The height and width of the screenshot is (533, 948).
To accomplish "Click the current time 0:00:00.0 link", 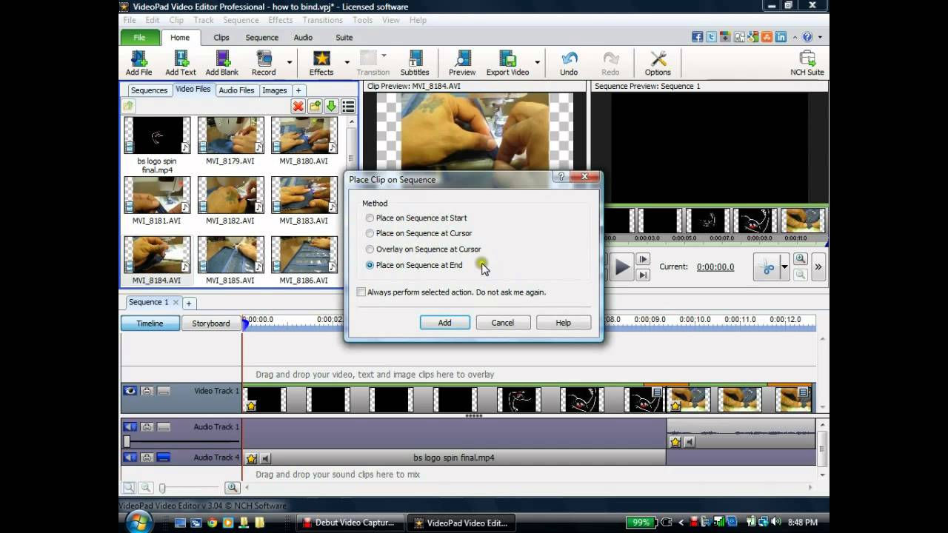I will click(715, 267).
